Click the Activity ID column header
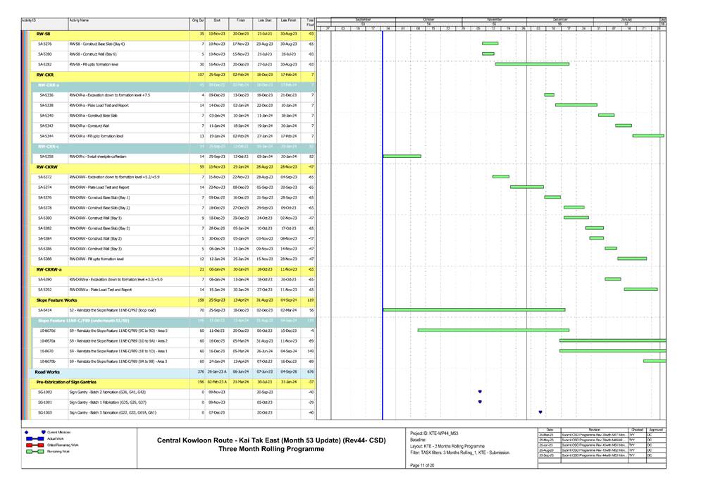 pos(30,22)
